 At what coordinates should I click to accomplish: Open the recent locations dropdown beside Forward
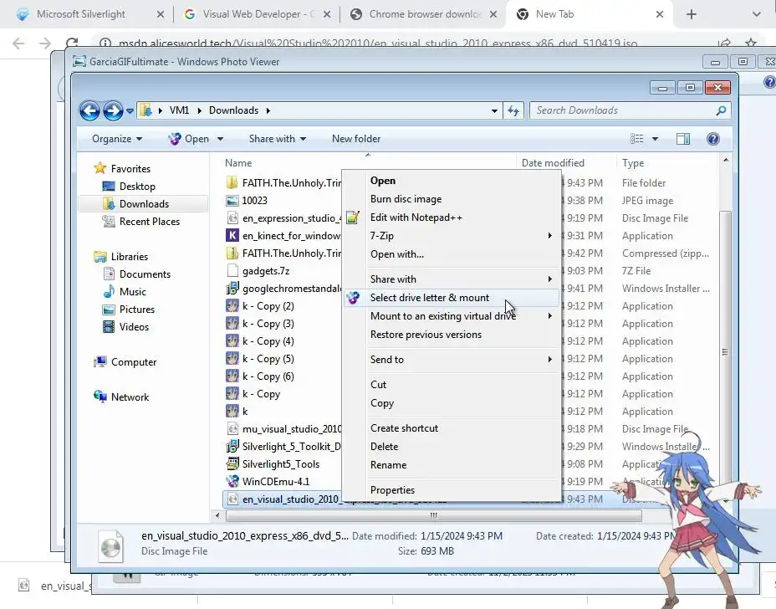click(130, 111)
